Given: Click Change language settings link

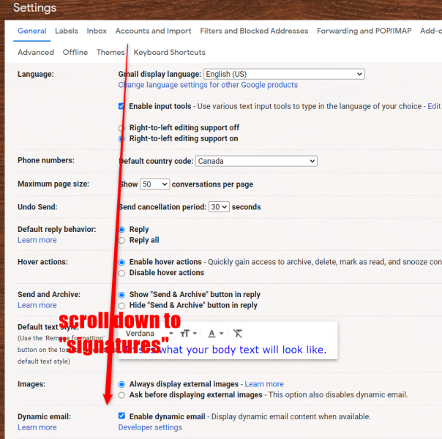Looking at the screenshot, I should pyautogui.click(x=208, y=85).
